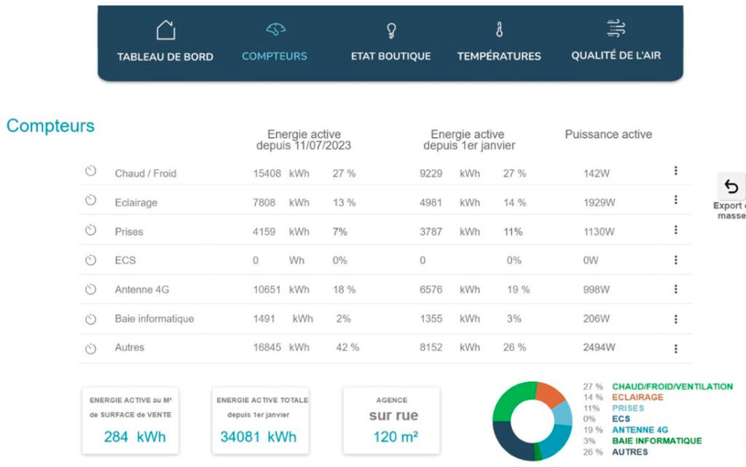Click the ANTENNE 4G legend label

[640, 431]
